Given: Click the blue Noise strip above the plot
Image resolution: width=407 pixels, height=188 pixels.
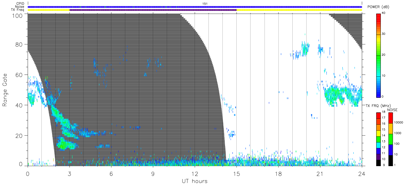Looking at the screenshot, I should click(x=195, y=7).
